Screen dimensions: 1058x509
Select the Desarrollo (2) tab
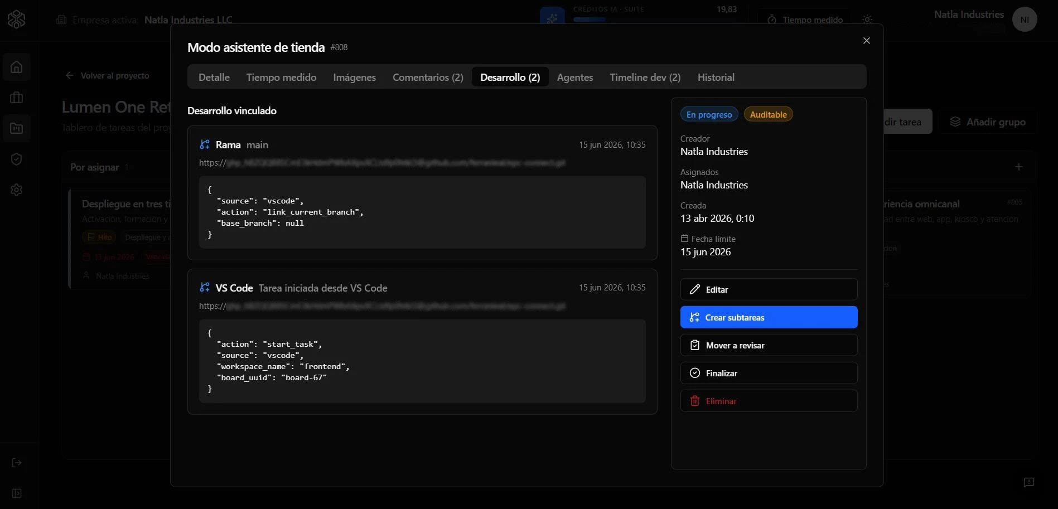[510, 77]
